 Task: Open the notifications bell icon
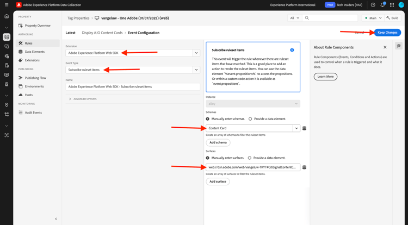(382, 5)
